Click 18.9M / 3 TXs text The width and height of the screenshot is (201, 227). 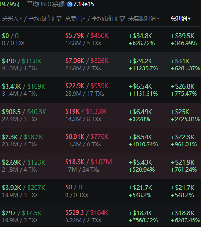click(20, 195)
